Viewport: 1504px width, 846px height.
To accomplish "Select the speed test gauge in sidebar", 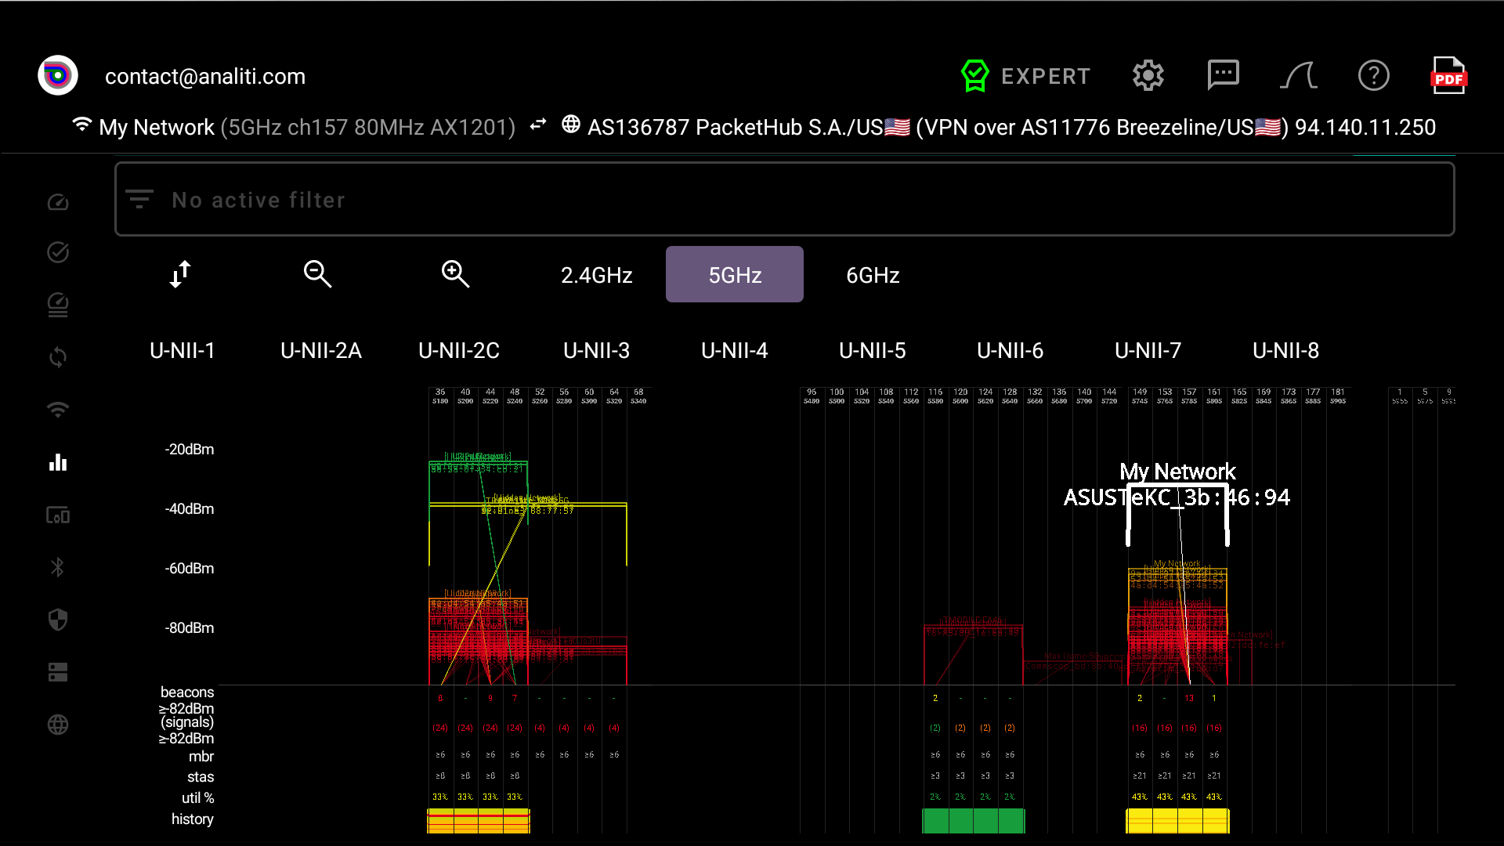I will [x=57, y=201].
